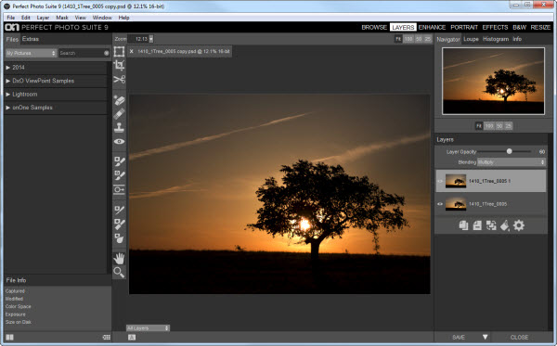Screen dimensions: 557x346
Task: Set Navigator zoom to 100
Action: (x=489, y=126)
